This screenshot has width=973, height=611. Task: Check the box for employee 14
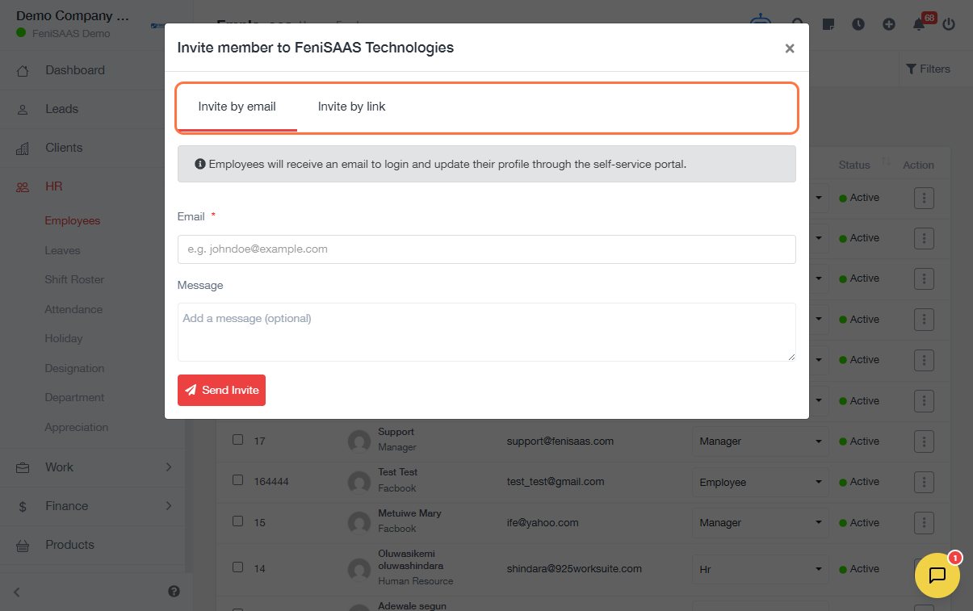pyautogui.click(x=237, y=567)
